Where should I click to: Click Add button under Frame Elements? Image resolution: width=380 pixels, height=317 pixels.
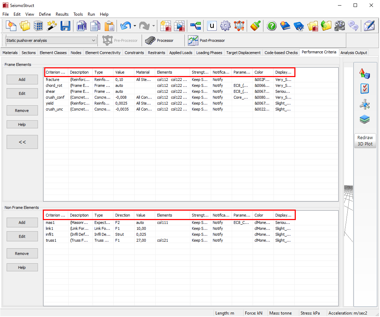coord(22,80)
